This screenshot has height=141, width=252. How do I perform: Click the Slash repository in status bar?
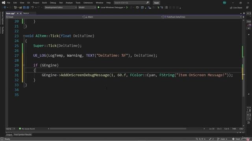coord(237,139)
